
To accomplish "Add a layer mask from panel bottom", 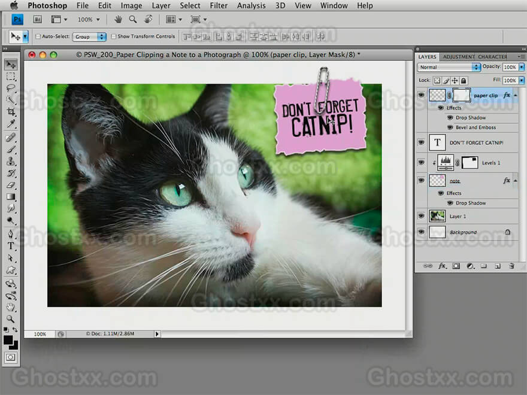I will click(x=456, y=266).
